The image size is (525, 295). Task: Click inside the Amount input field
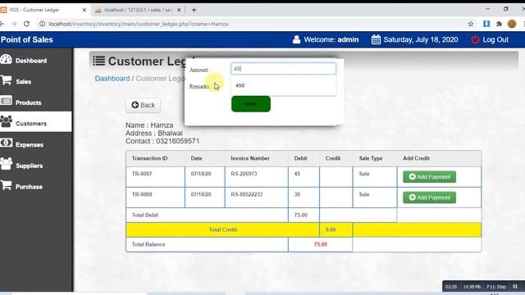(283, 69)
